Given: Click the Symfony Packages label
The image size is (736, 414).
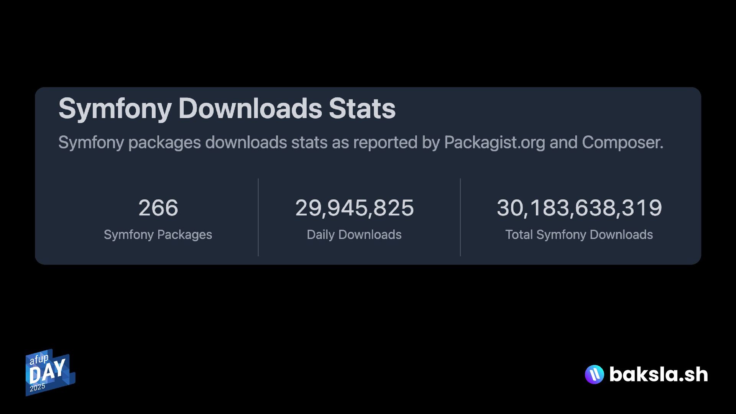Looking at the screenshot, I should click(x=158, y=235).
